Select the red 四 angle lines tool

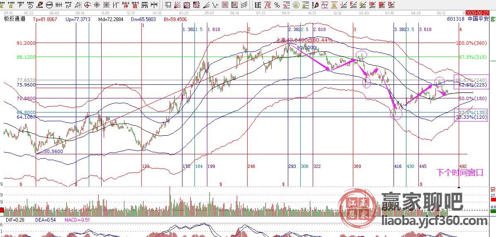[x=391, y=5]
